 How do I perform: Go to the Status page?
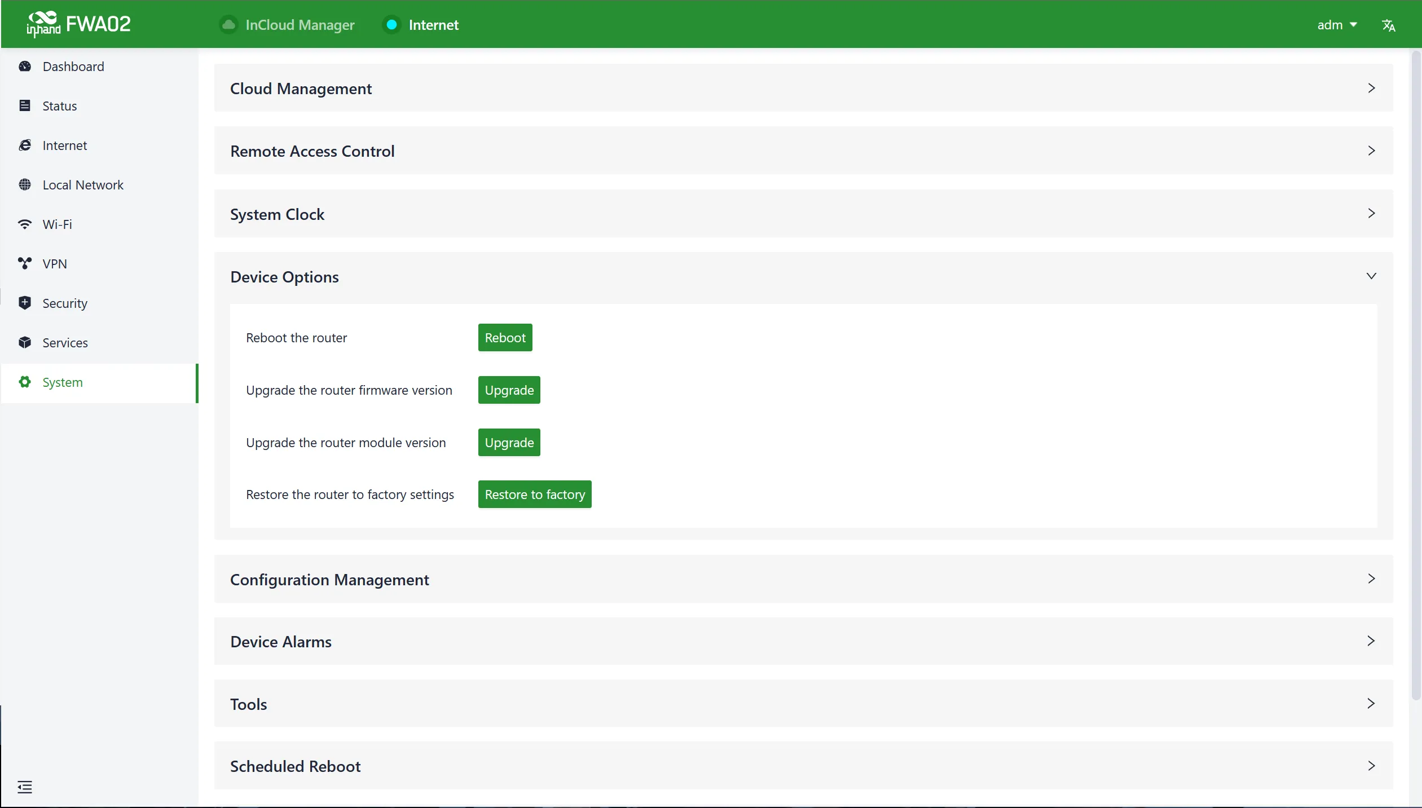point(99,106)
